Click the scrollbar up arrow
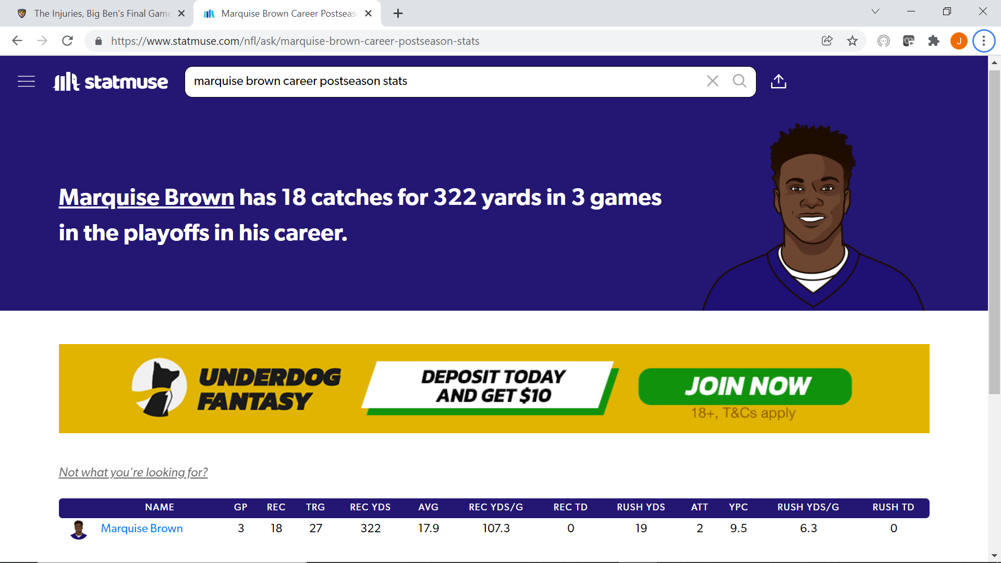 point(994,63)
